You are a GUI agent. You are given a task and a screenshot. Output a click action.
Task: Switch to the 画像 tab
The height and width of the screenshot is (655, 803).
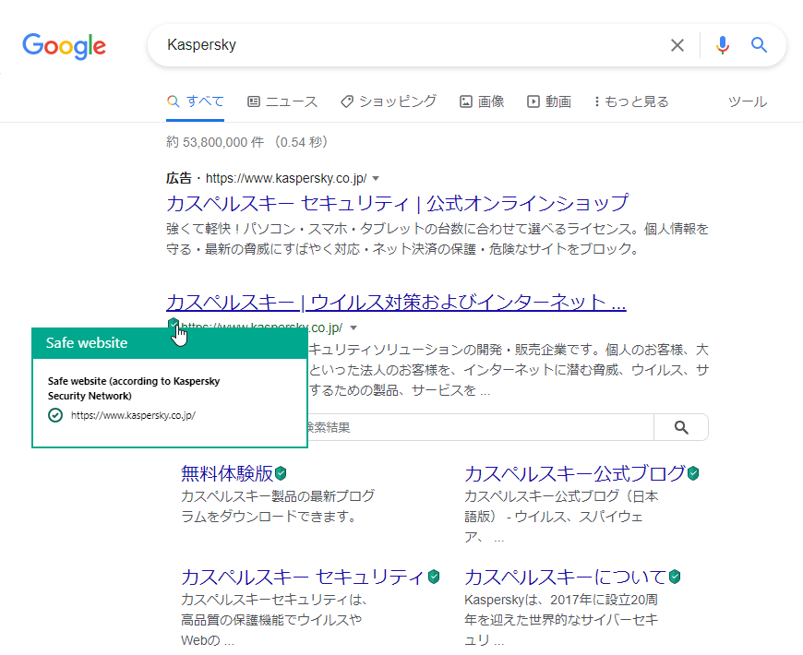pyautogui.click(x=482, y=101)
